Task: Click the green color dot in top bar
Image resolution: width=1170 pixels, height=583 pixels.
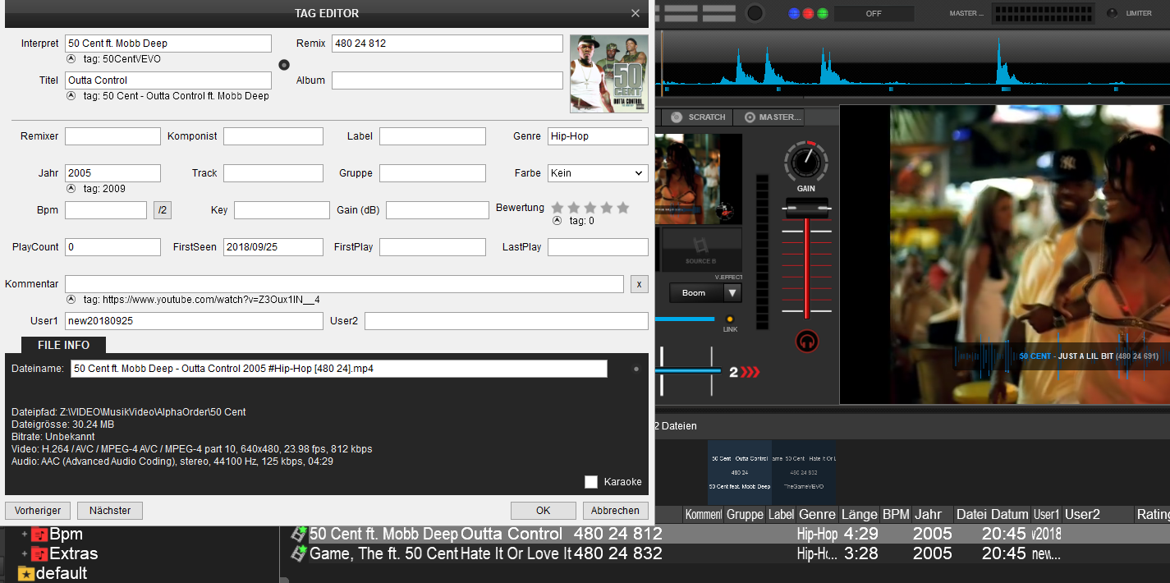Action: click(x=822, y=13)
